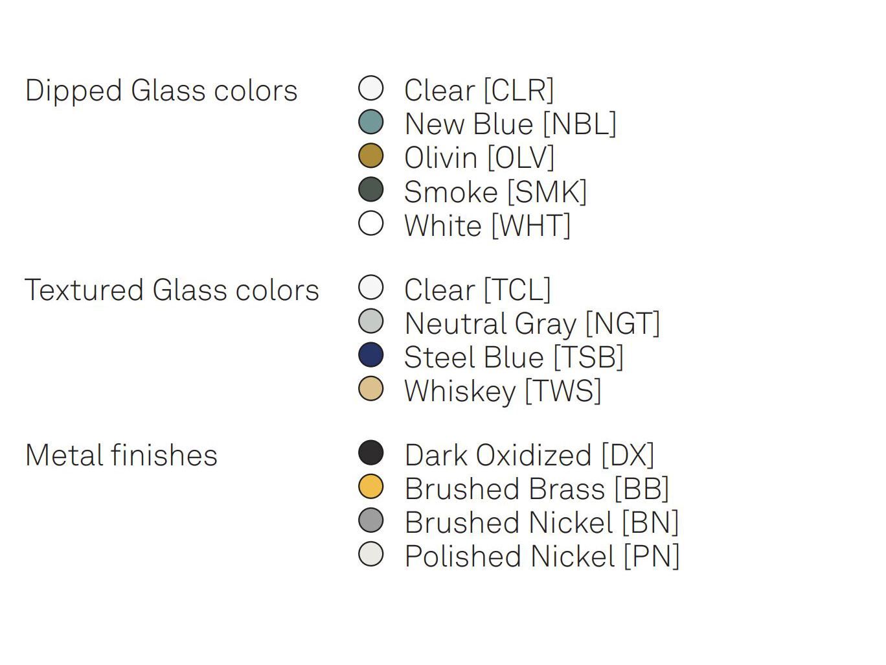886x665 pixels.
Task: Click the Textured Glass colors heading
Action: pyautogui.click(x=172, y=290)
